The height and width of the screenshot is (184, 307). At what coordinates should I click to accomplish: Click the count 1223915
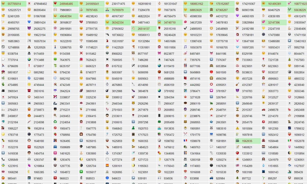[13, 166]
